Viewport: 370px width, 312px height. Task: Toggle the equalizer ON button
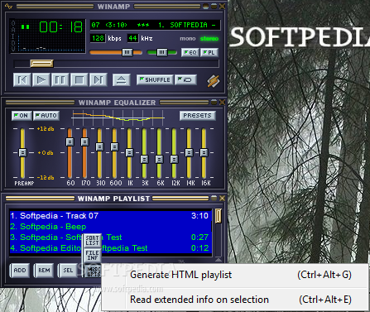[x=22, y=116]
